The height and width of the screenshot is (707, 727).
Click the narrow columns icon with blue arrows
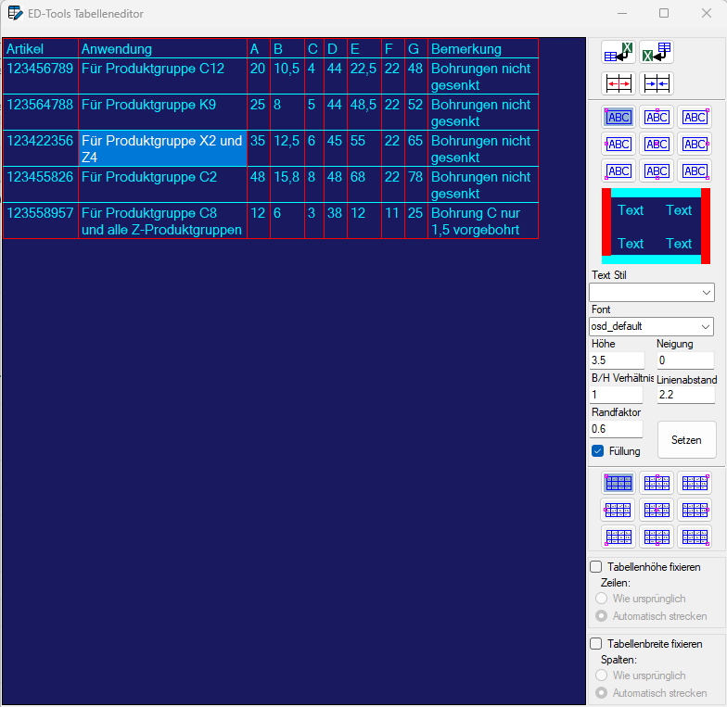coord(657,83)
